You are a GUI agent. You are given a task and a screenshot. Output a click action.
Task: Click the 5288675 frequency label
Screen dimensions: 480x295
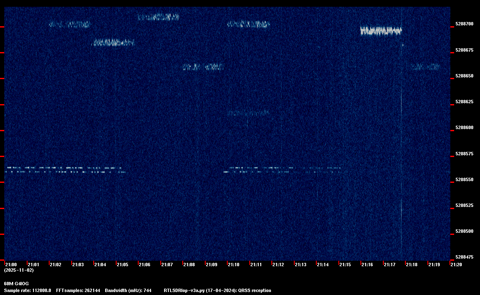pos(464,50)
